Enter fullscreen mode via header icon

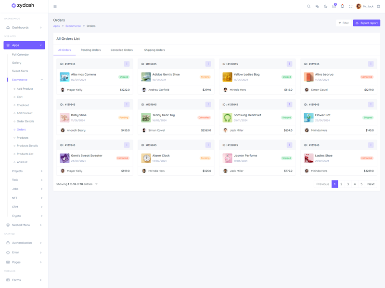coord(351,6)
